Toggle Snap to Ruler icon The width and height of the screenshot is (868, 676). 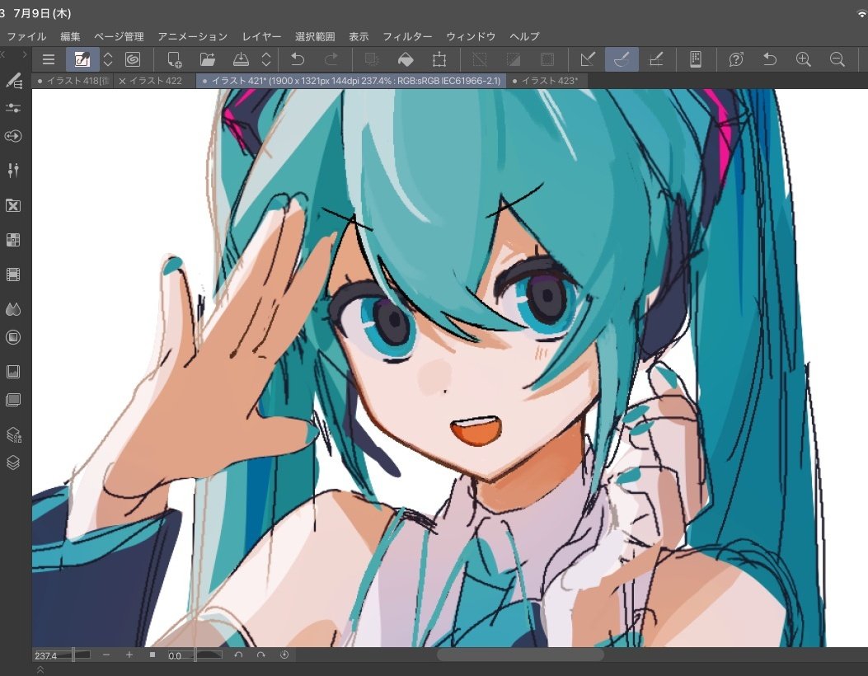[588, 59]
